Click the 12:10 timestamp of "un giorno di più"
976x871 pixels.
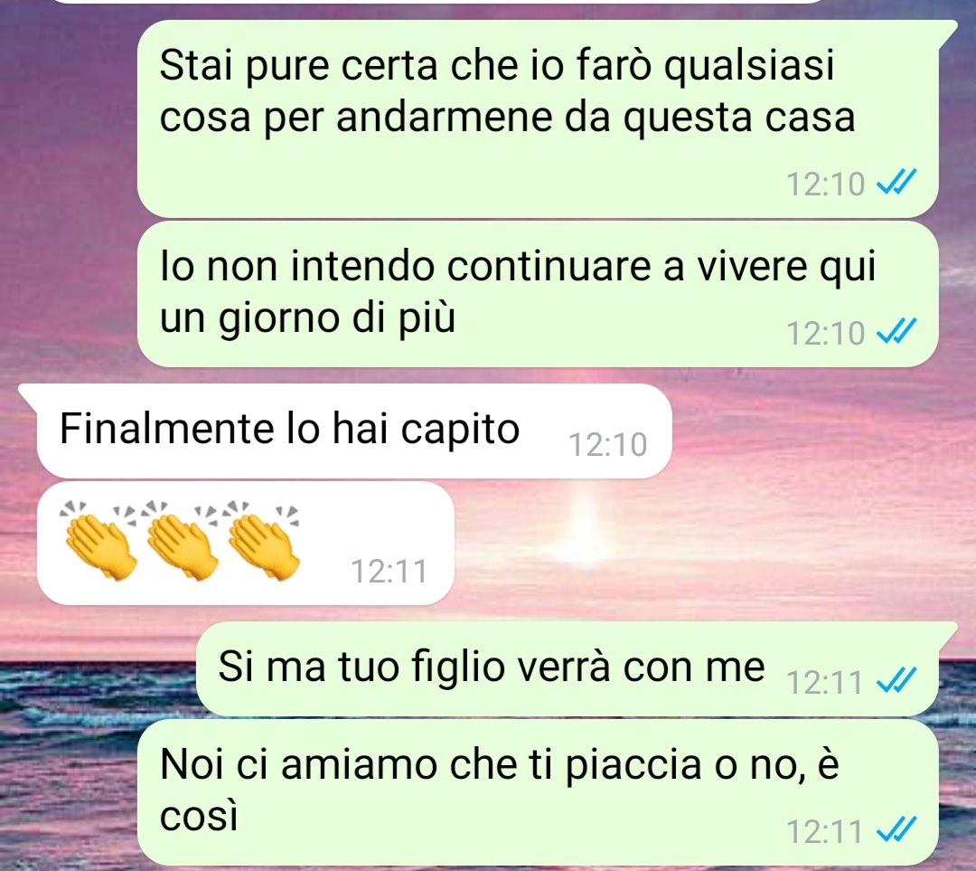point(825,333)
